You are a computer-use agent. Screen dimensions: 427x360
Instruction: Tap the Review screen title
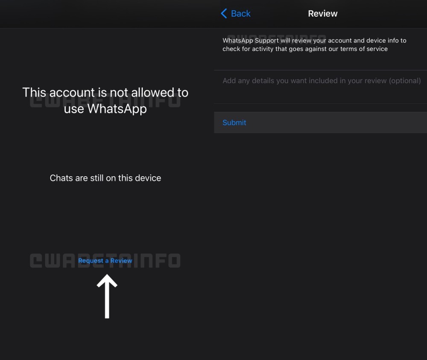(x=323, y=13)
